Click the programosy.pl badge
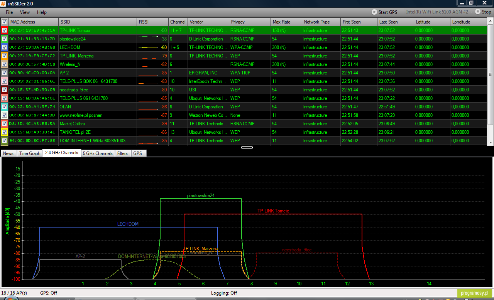The height and width of the screenshot is (300, 494). 475,293
